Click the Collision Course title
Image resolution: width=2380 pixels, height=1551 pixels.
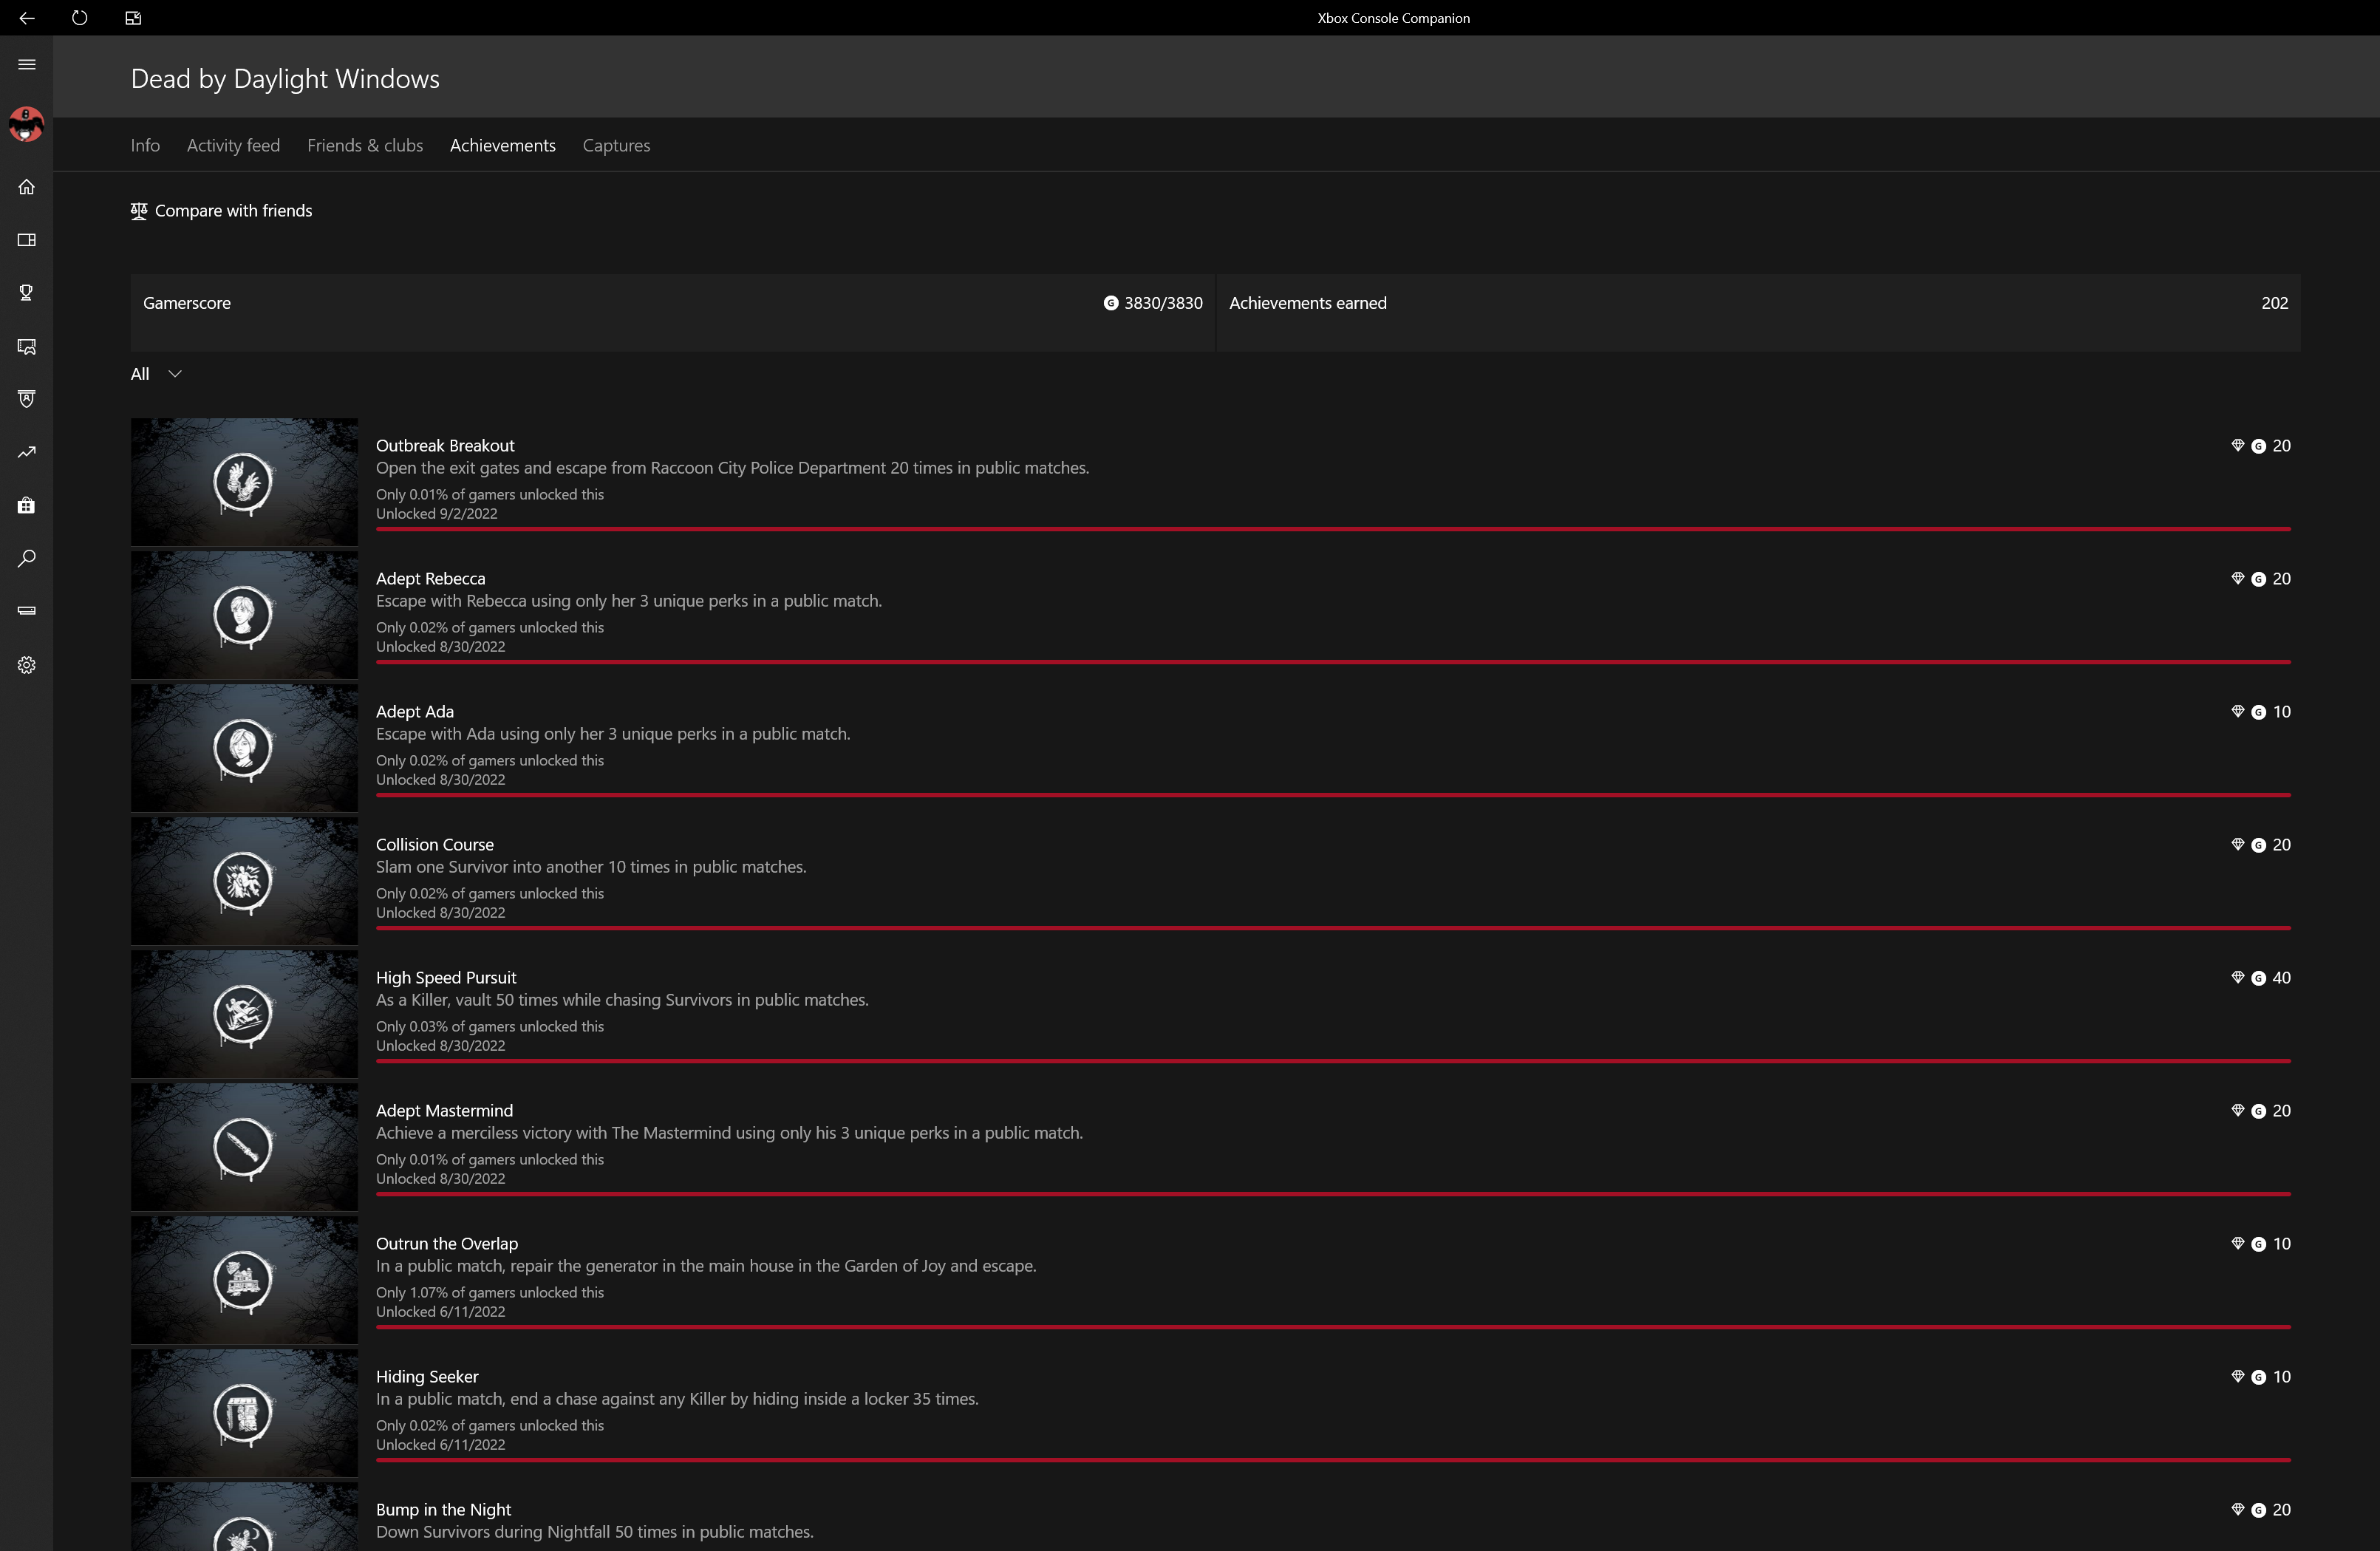[435, 845]
